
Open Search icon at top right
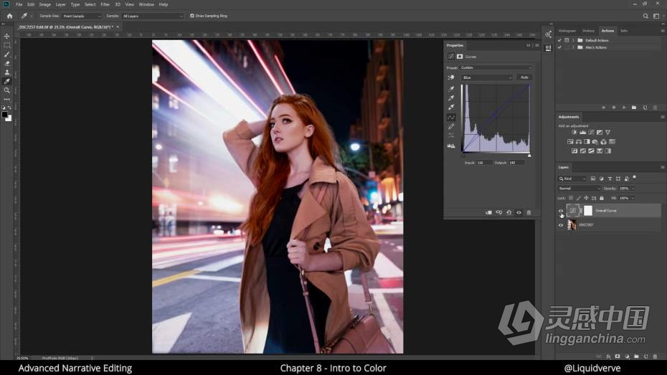tap(645, 16)
